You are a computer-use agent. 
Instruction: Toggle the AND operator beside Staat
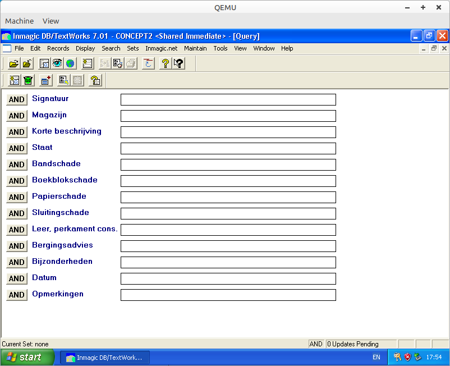pos(17,148)
